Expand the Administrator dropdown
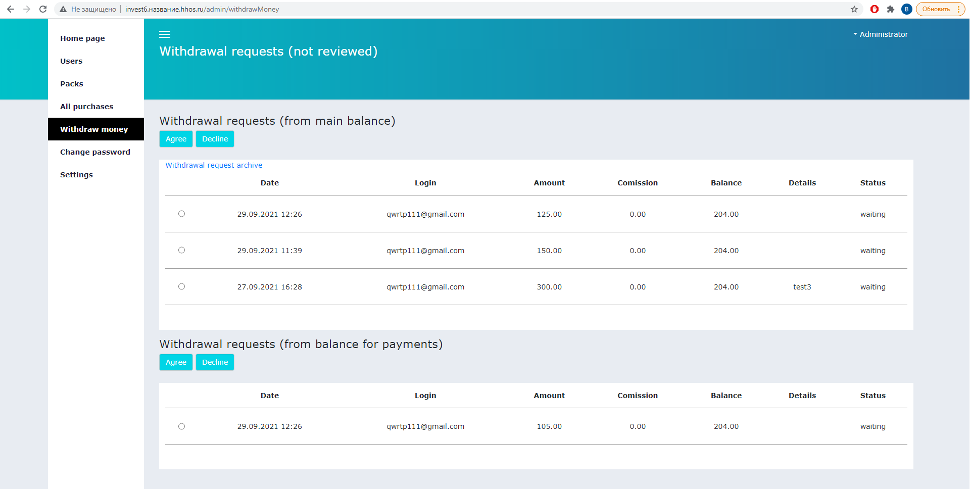The width and height of the screenshot is (970, 489). [x=881, y=34]
